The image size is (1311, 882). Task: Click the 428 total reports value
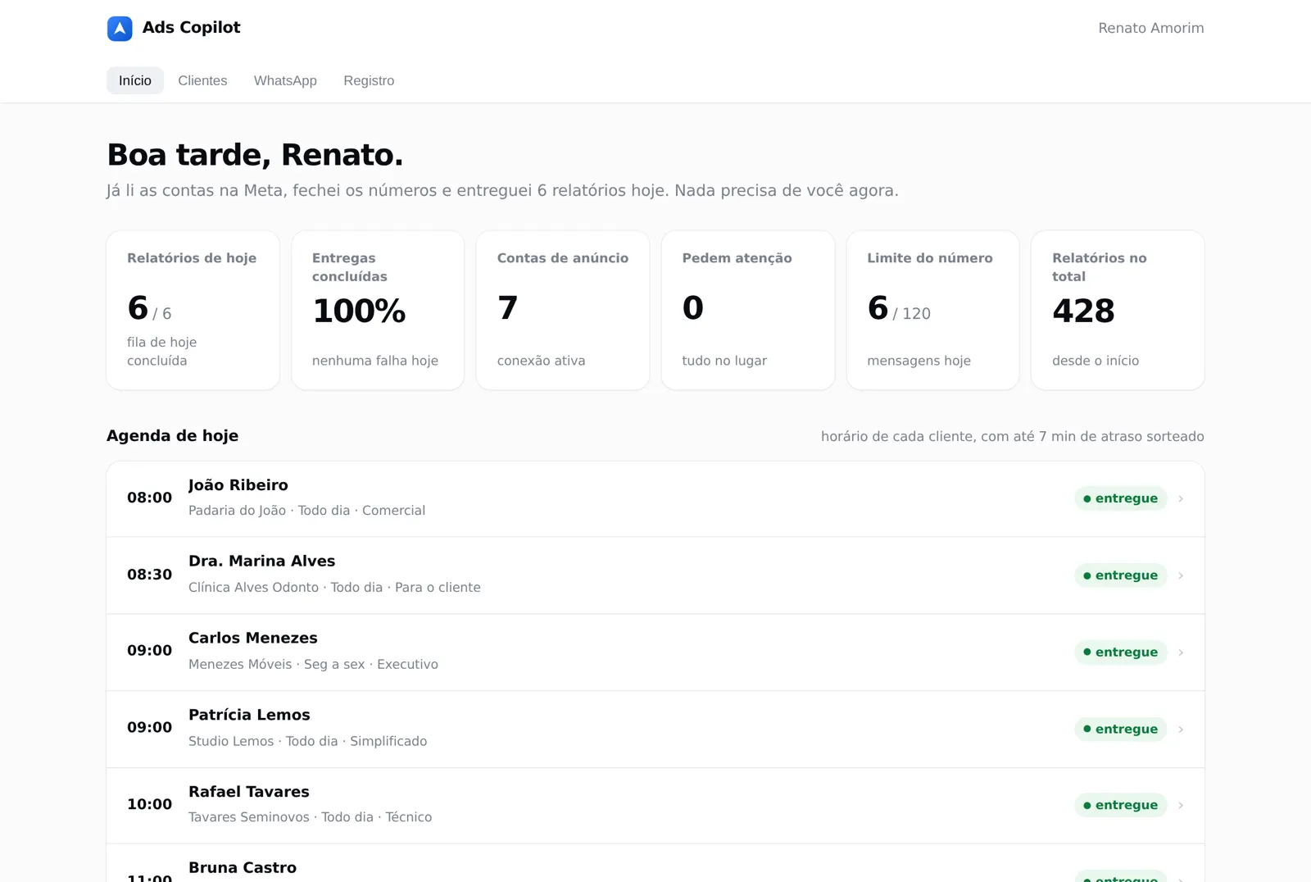pyautogui.click(x=1083, y=311)
